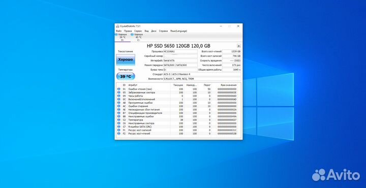Screen dimensions: 366x188
Task: Click status icon for Забракованные сектора row
Action: [118, 92]
